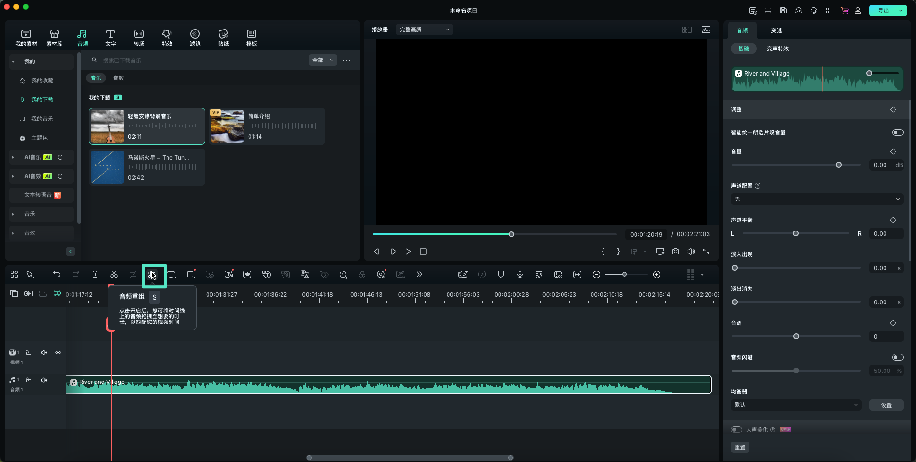916x462 pixels.
Task: Click the Export (导出) button
Action: pyautogui.click(x=883, y=10)
